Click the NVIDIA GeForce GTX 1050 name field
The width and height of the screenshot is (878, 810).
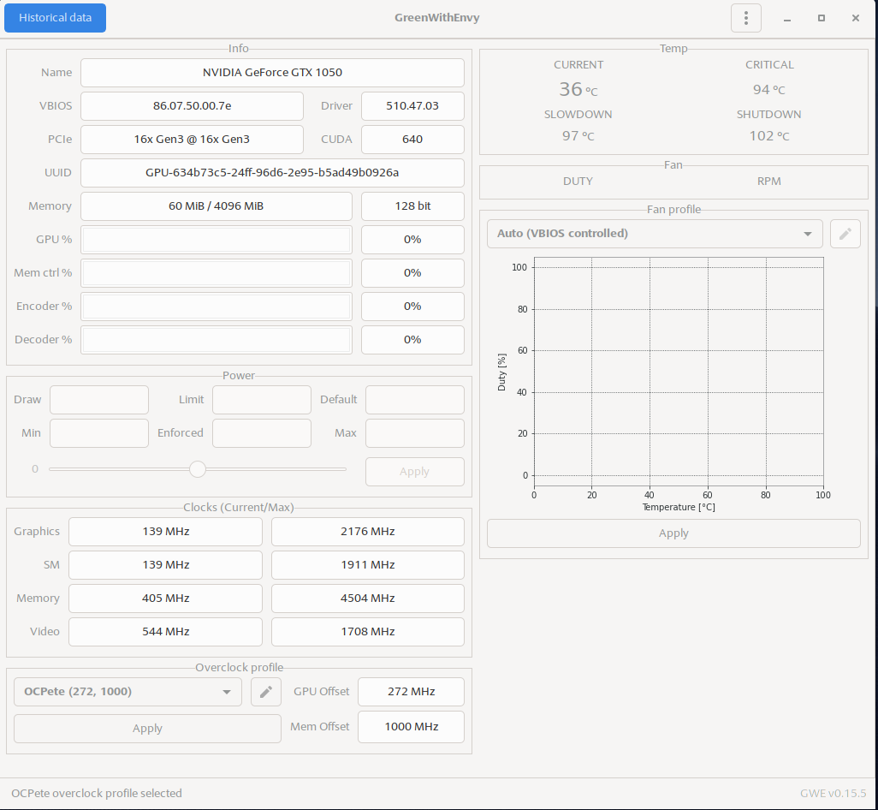click(x=272, y=73)
